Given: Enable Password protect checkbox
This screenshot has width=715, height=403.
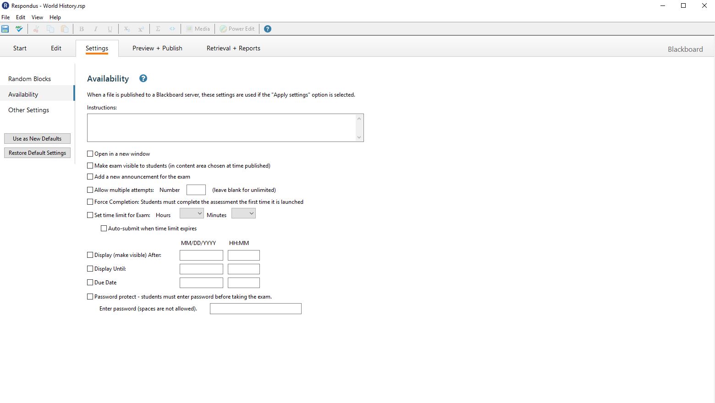Looking at the screenshot, I should pyautogui.click(x=90, y=297).
